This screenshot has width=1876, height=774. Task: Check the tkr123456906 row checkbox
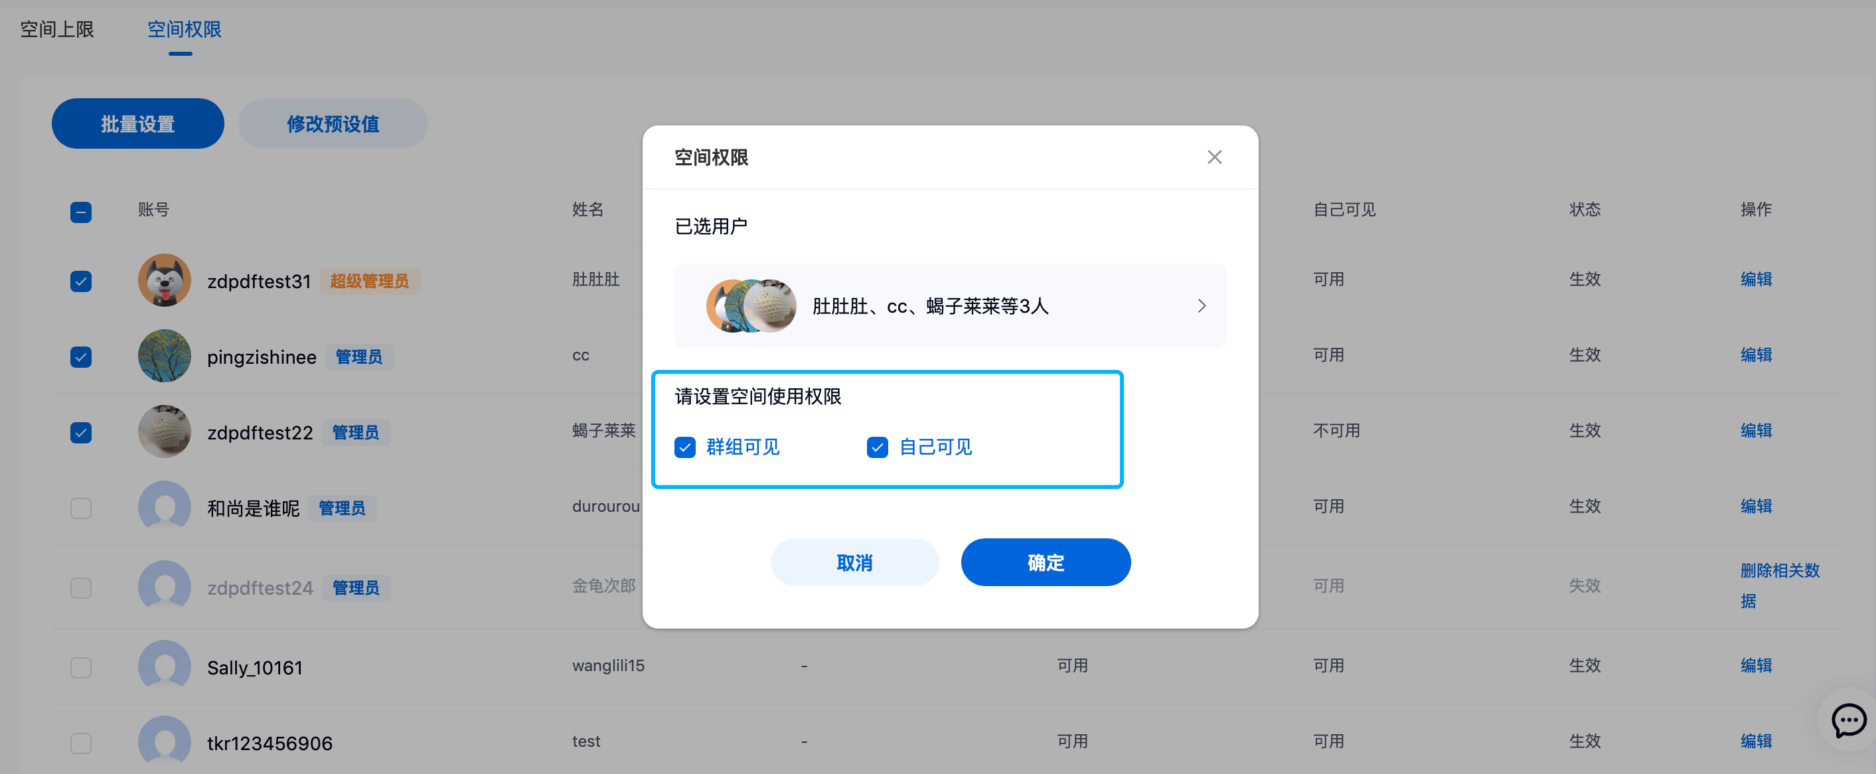pyautogui.click(x=81, y=743)
